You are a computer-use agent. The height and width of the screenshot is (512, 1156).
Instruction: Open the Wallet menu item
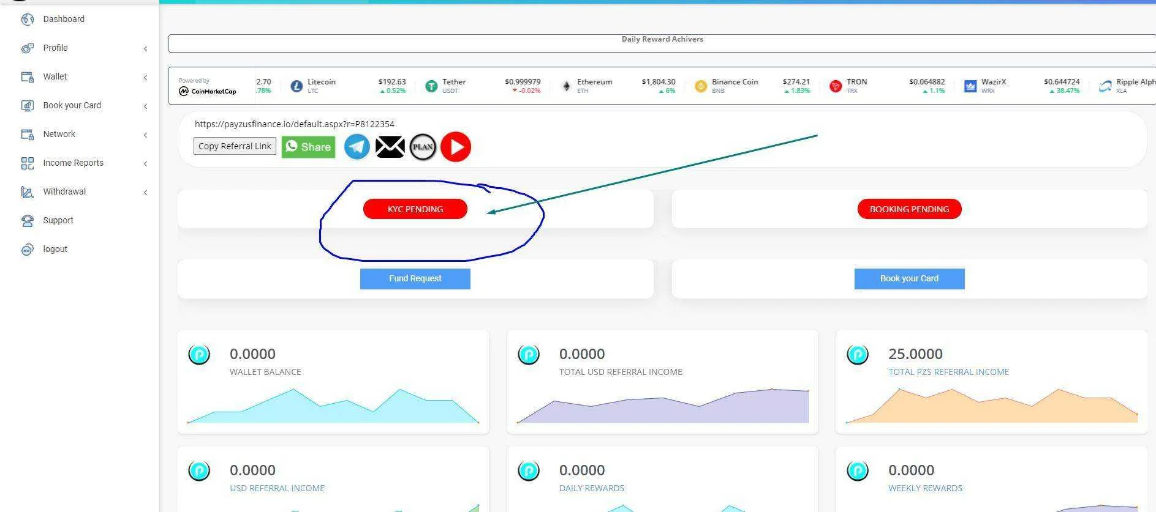point(55,76)
